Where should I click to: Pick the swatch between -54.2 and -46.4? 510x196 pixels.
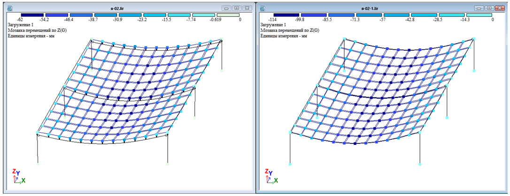(x=57, y=15)
